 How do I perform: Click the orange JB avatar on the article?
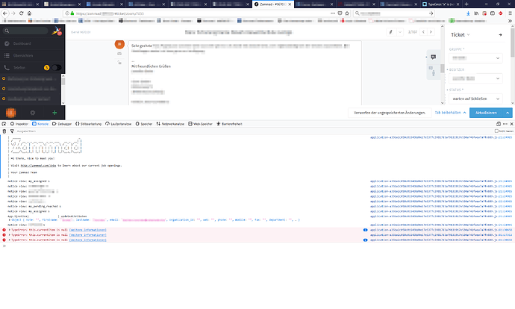[x=119, y=44]
